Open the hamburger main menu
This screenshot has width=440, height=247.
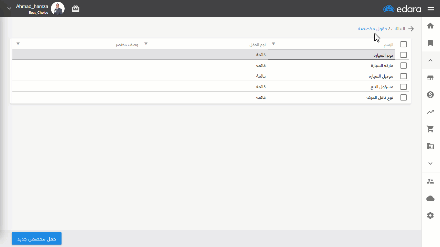point(431,9)
